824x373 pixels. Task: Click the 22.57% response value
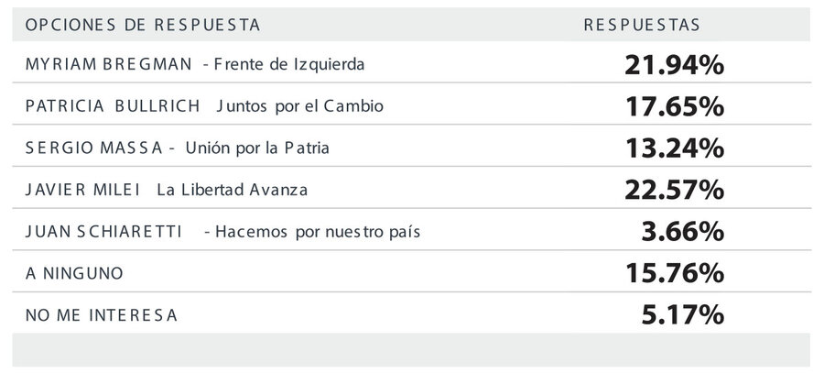pos(674,190)
